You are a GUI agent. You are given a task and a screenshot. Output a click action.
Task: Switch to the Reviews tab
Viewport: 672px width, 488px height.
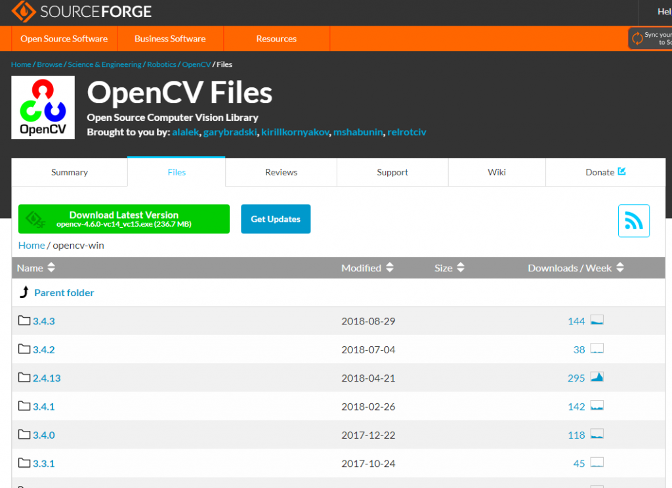281,172
